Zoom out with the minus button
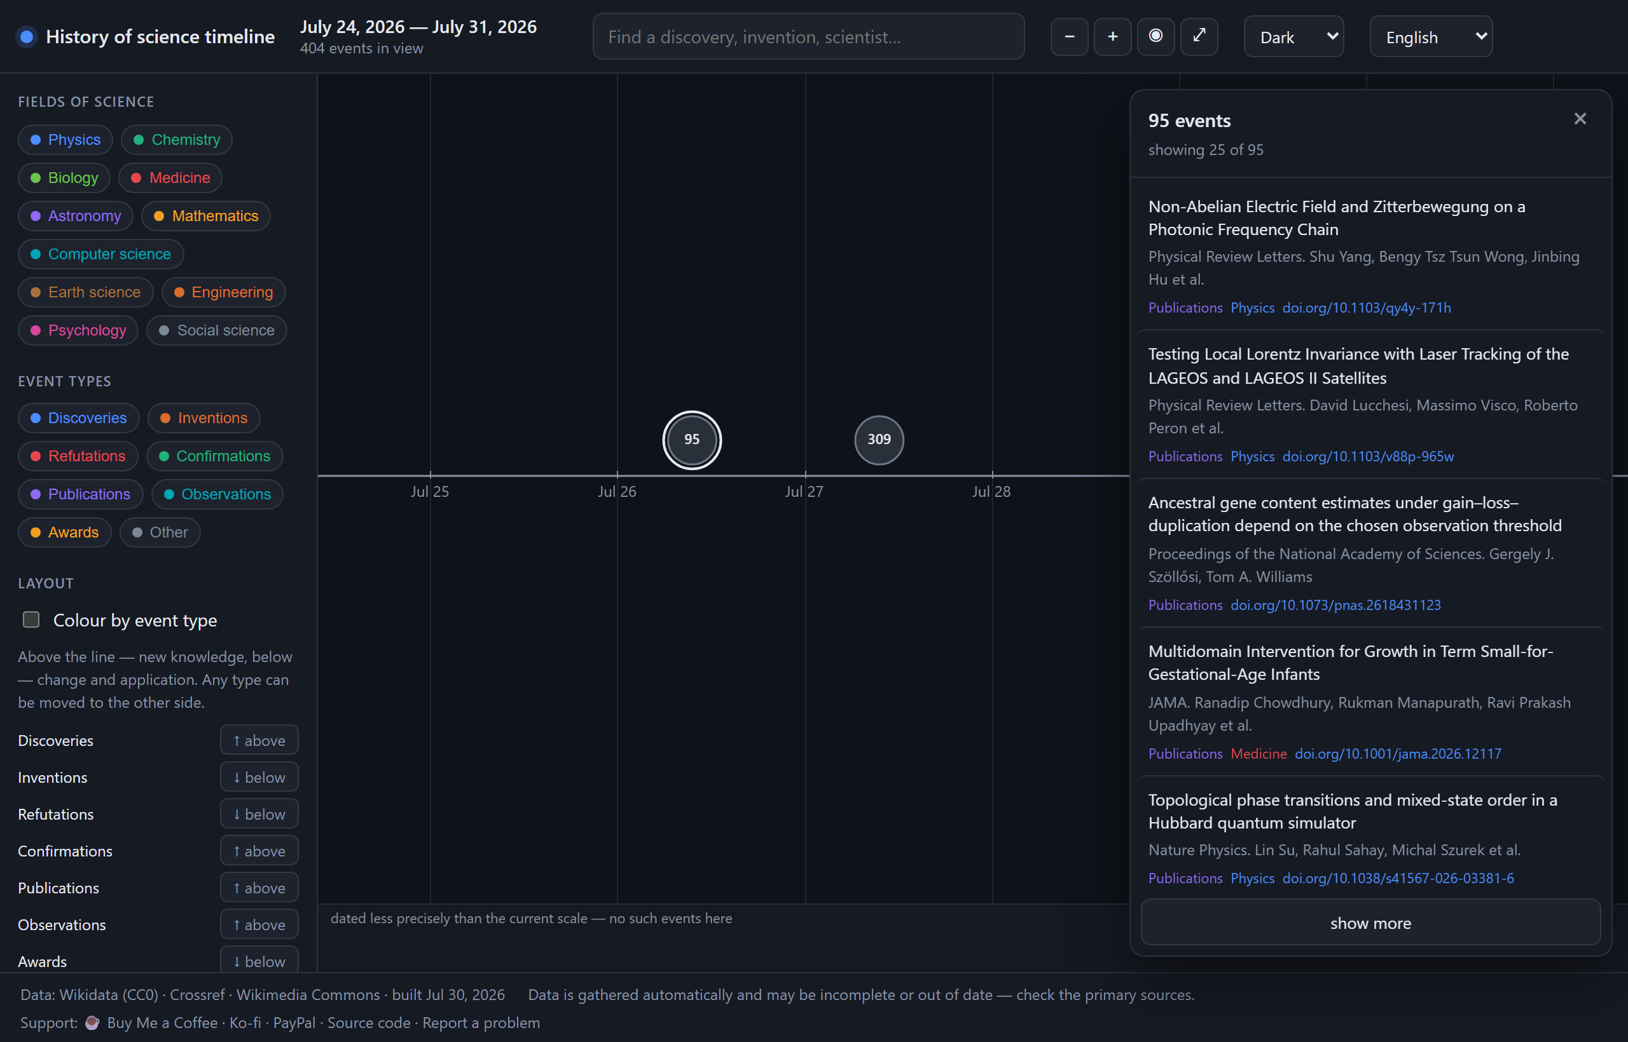The height and width of the screenshot is (1042, 1628). point(1069,37)
